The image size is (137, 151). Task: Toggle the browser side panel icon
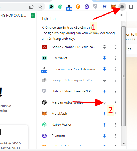(131, 7)
